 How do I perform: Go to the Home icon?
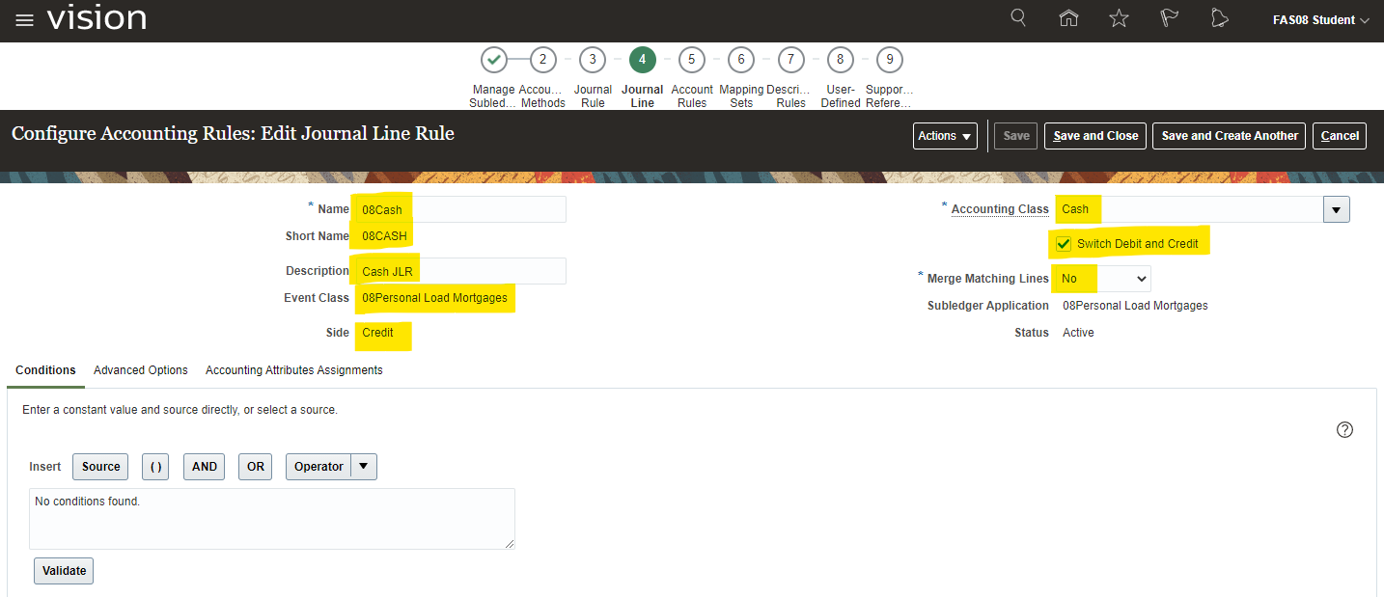[1068, 18]
